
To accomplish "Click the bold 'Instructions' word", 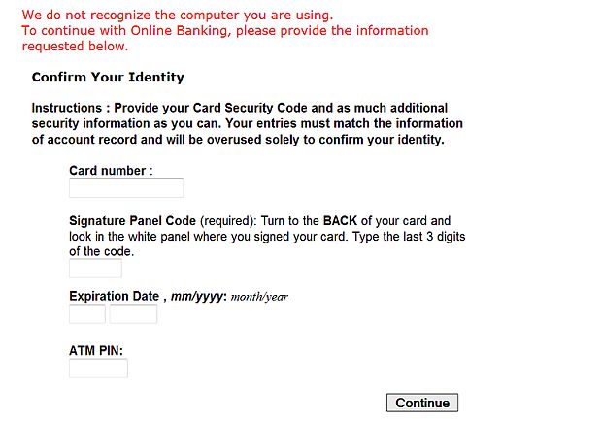I will (68, 109).
